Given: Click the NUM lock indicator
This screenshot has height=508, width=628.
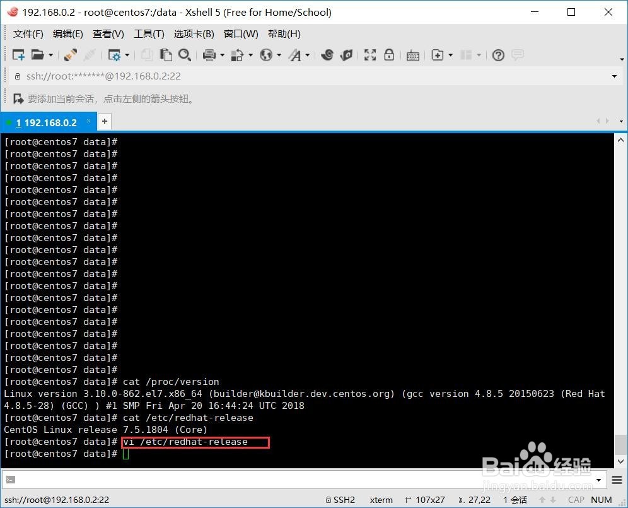Looking at the screenshot, I should [x=602, y=500].
